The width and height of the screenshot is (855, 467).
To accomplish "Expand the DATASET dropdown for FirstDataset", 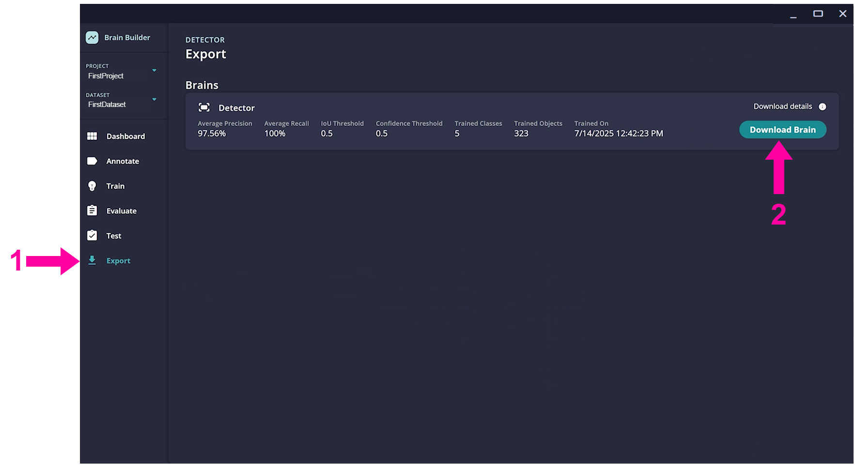I will [154, 100].
